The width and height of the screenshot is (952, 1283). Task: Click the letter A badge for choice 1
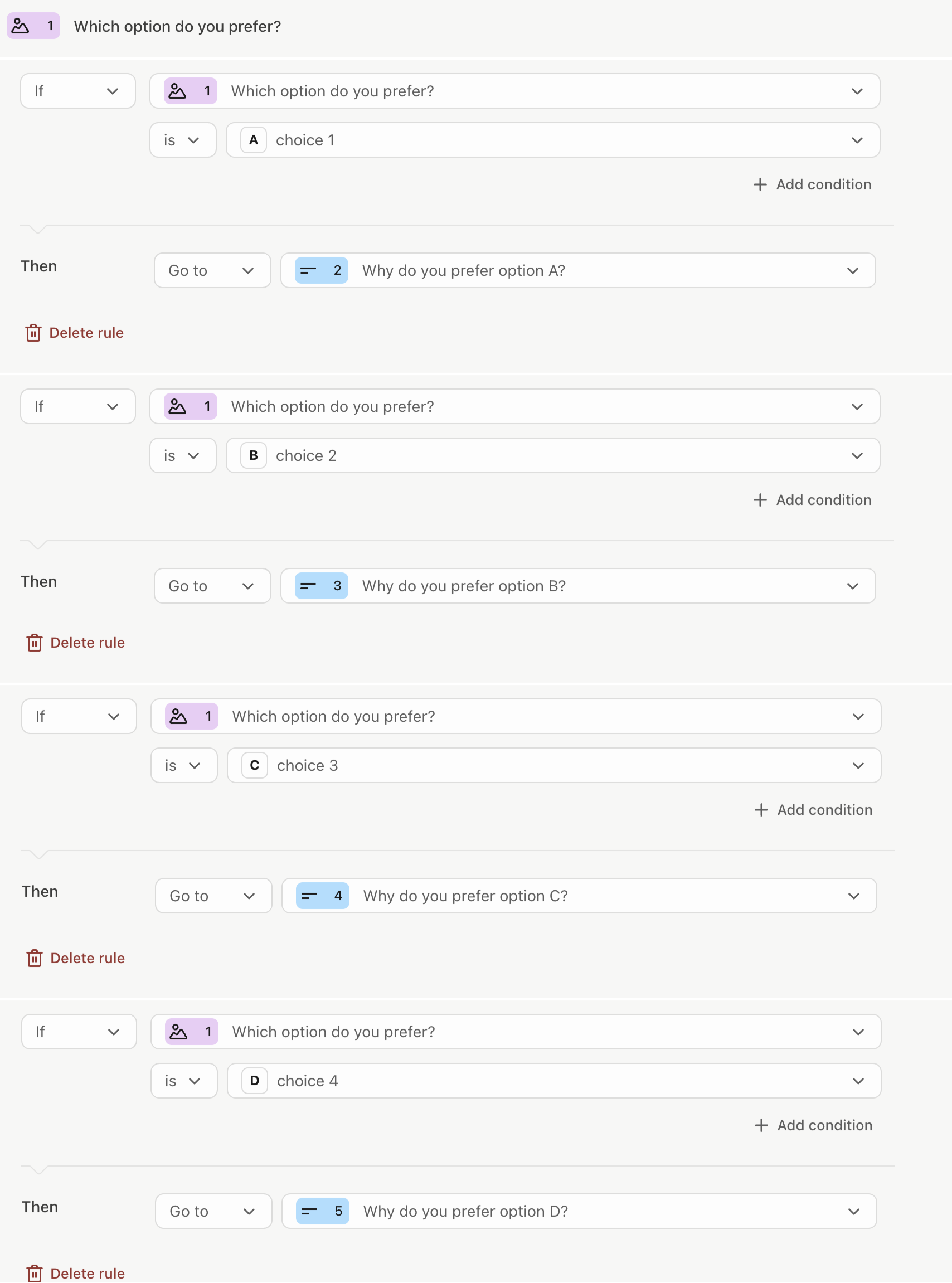[253, 140]
